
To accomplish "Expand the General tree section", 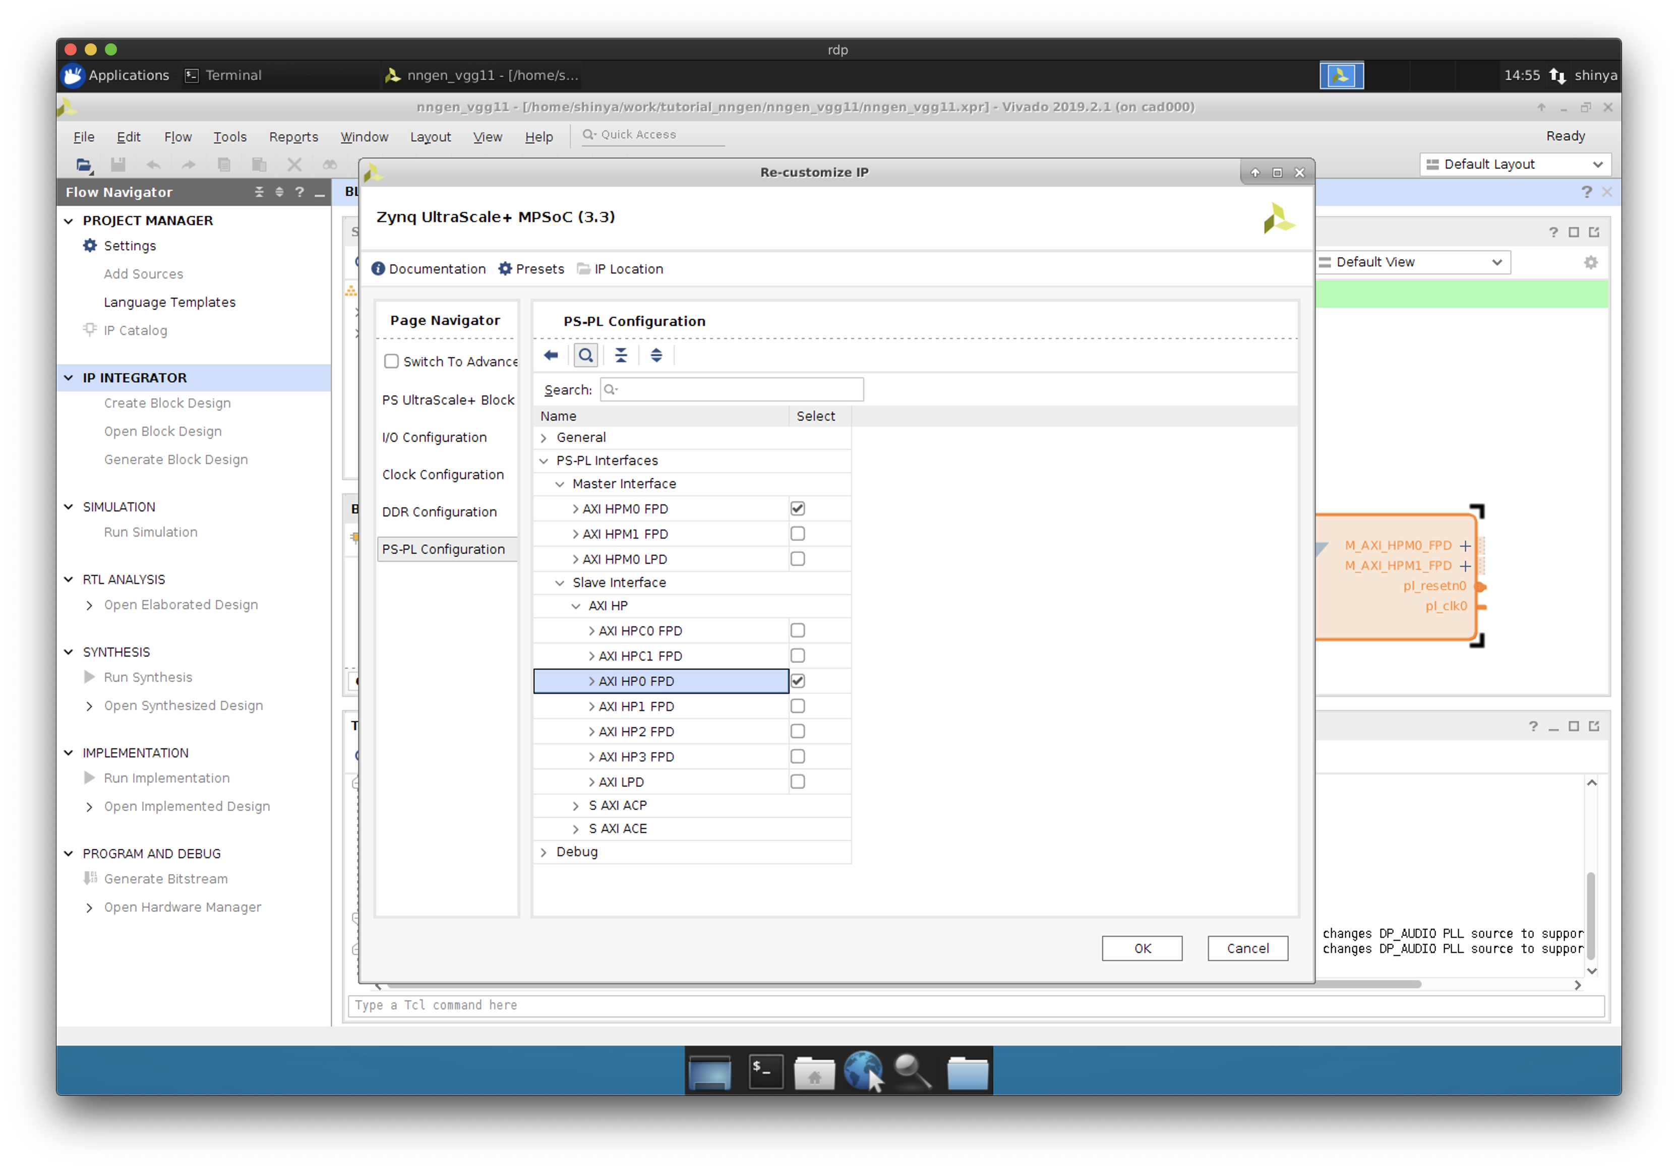I will click(x=544, y=438).
